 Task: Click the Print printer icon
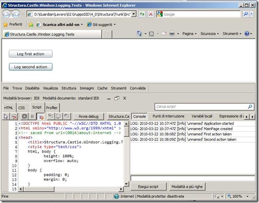click(x=172, y=33)
